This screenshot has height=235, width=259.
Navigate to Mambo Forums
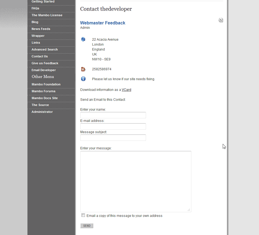click(x=43, y=91)
